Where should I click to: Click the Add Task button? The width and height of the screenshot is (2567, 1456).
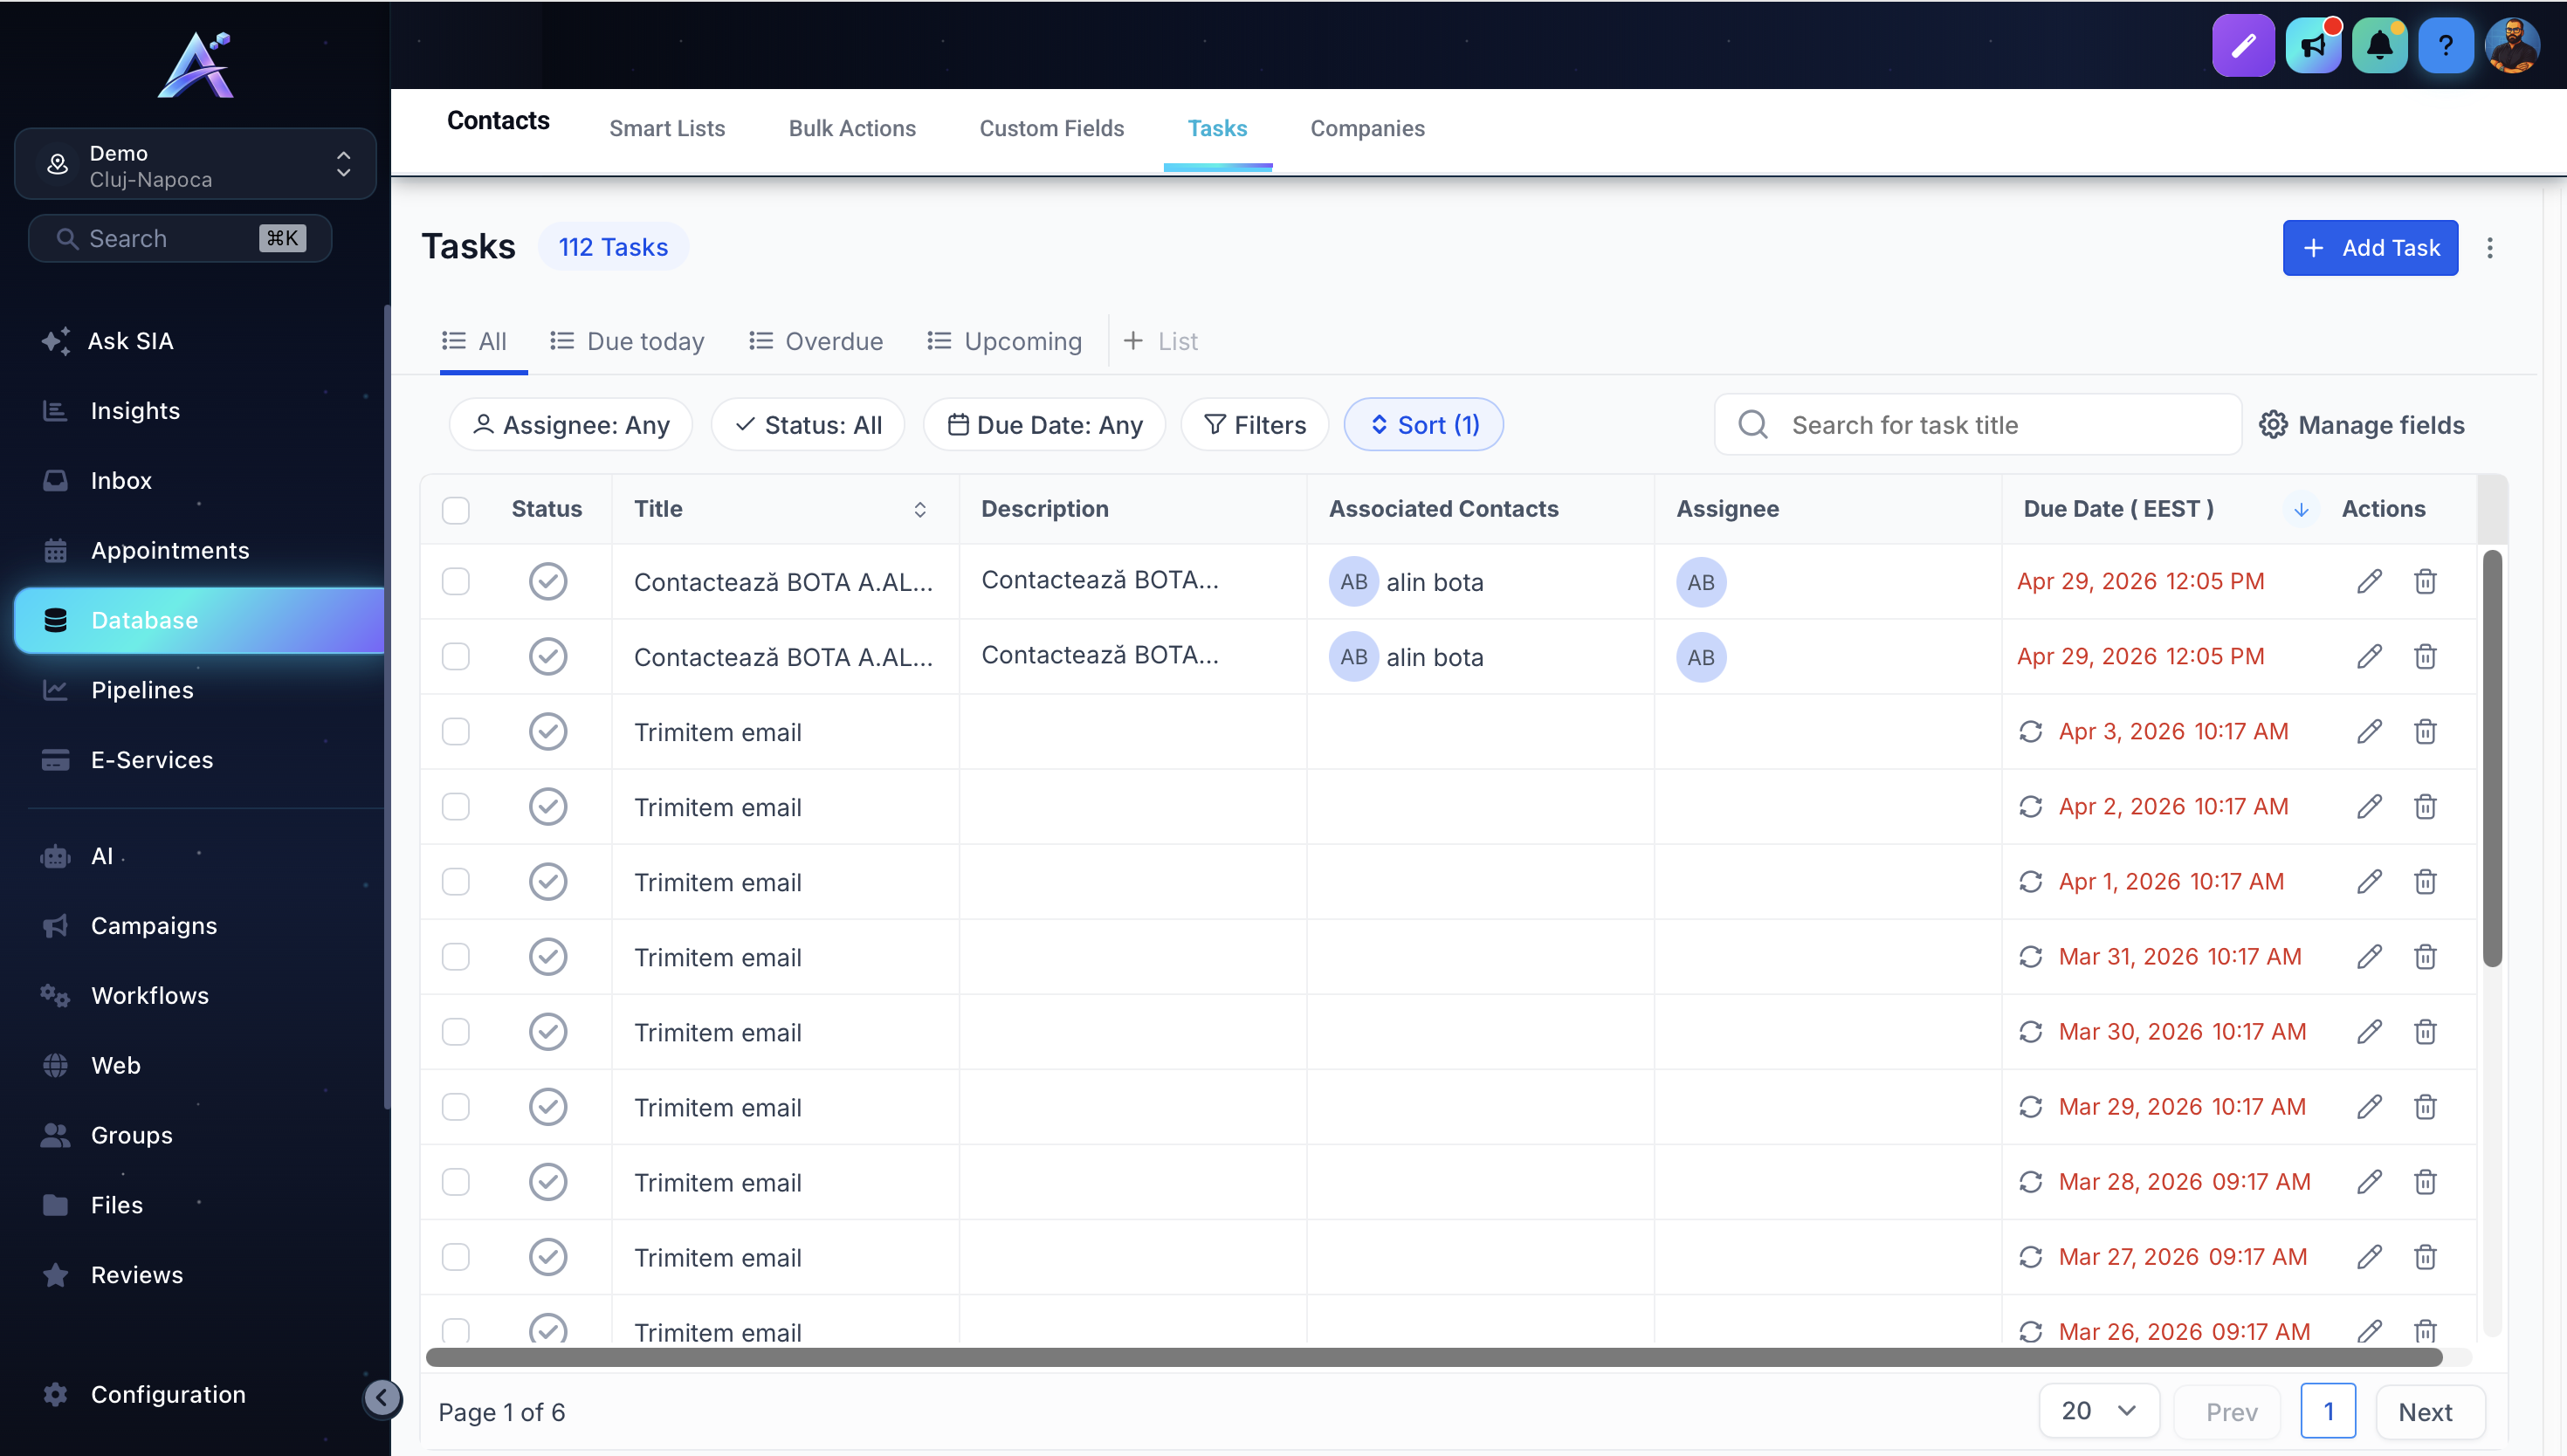click(x=2370, y=248)
